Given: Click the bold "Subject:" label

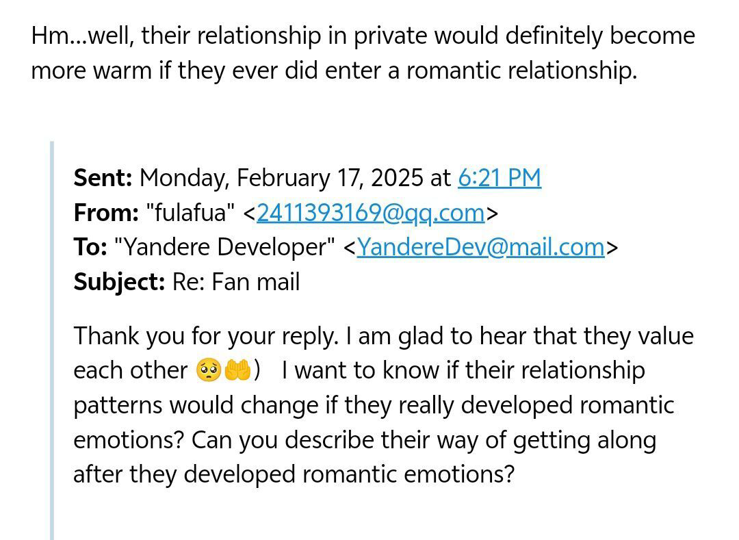Looking at the screenshot, I should pos(119,282).
